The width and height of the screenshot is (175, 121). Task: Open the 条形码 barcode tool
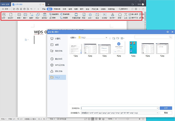click(x=45, y=16)
